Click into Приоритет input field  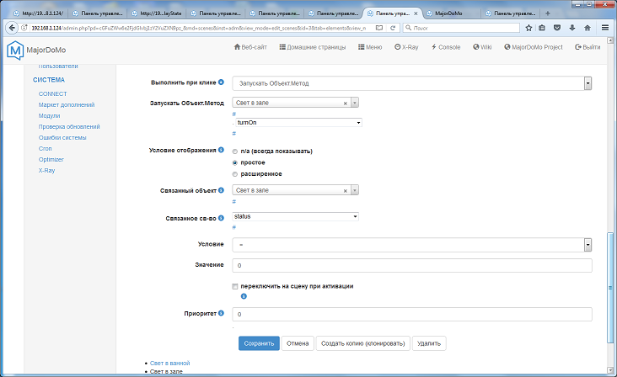point(412,314)
